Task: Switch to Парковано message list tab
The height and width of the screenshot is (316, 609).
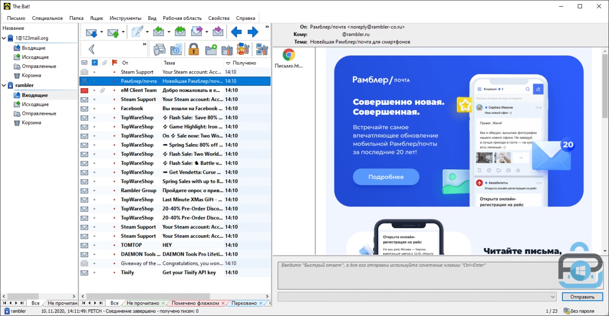Action: 244,303
